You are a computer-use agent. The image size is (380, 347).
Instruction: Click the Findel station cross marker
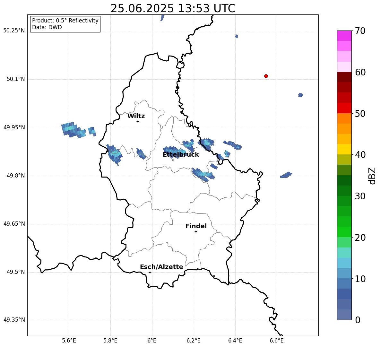(196, 232)
